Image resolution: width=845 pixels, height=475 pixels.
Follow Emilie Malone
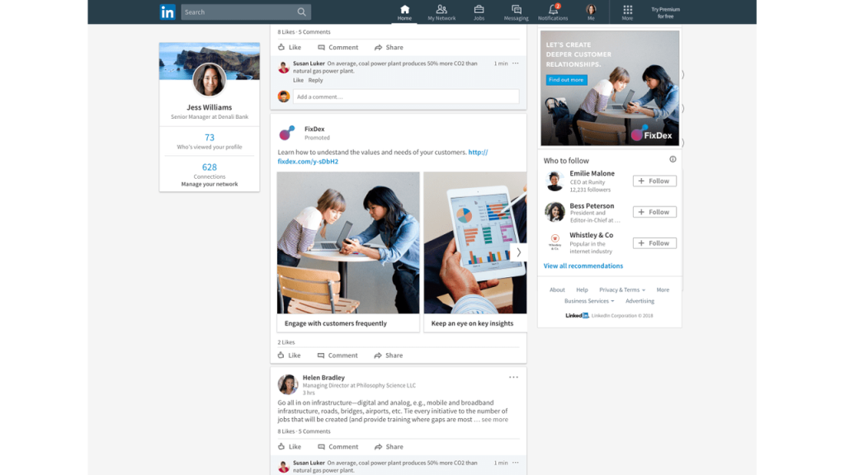pos(654,181)
